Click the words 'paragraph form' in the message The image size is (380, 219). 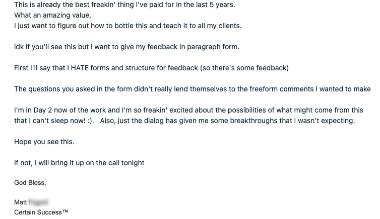click(x=212, y=47)
